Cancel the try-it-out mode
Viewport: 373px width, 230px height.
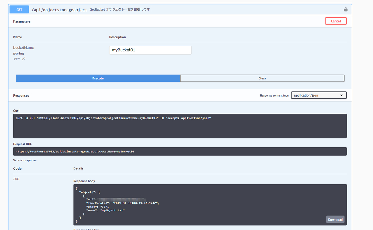[335, 21]
